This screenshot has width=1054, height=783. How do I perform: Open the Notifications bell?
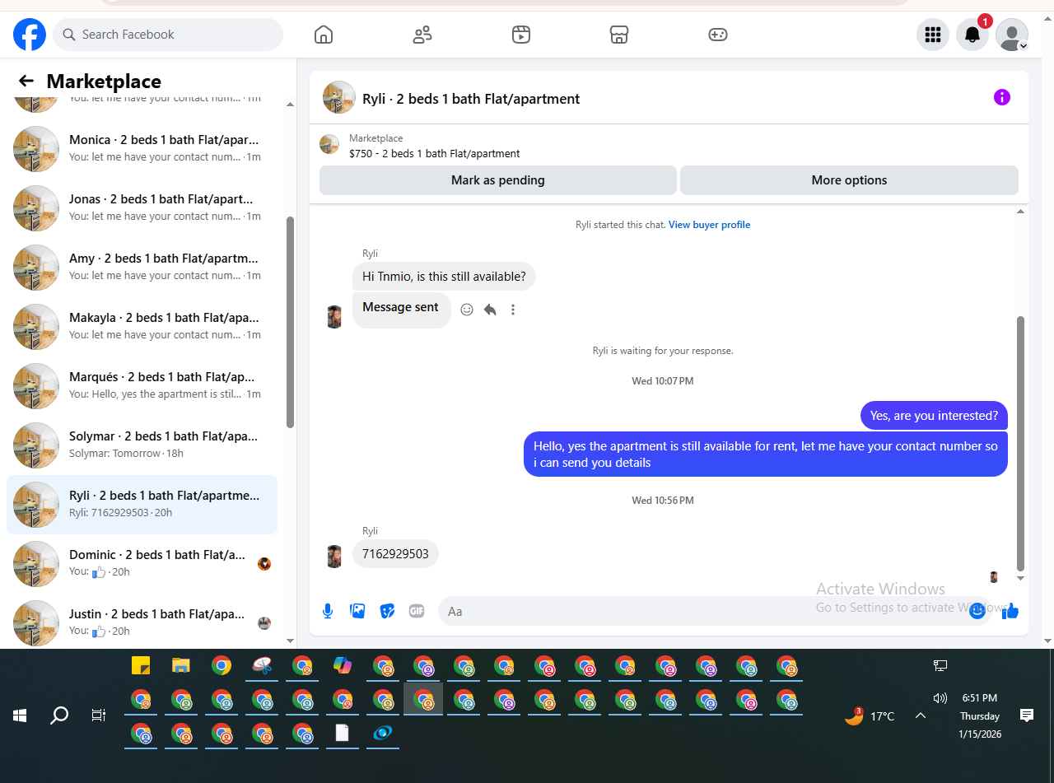pos(972,35)
